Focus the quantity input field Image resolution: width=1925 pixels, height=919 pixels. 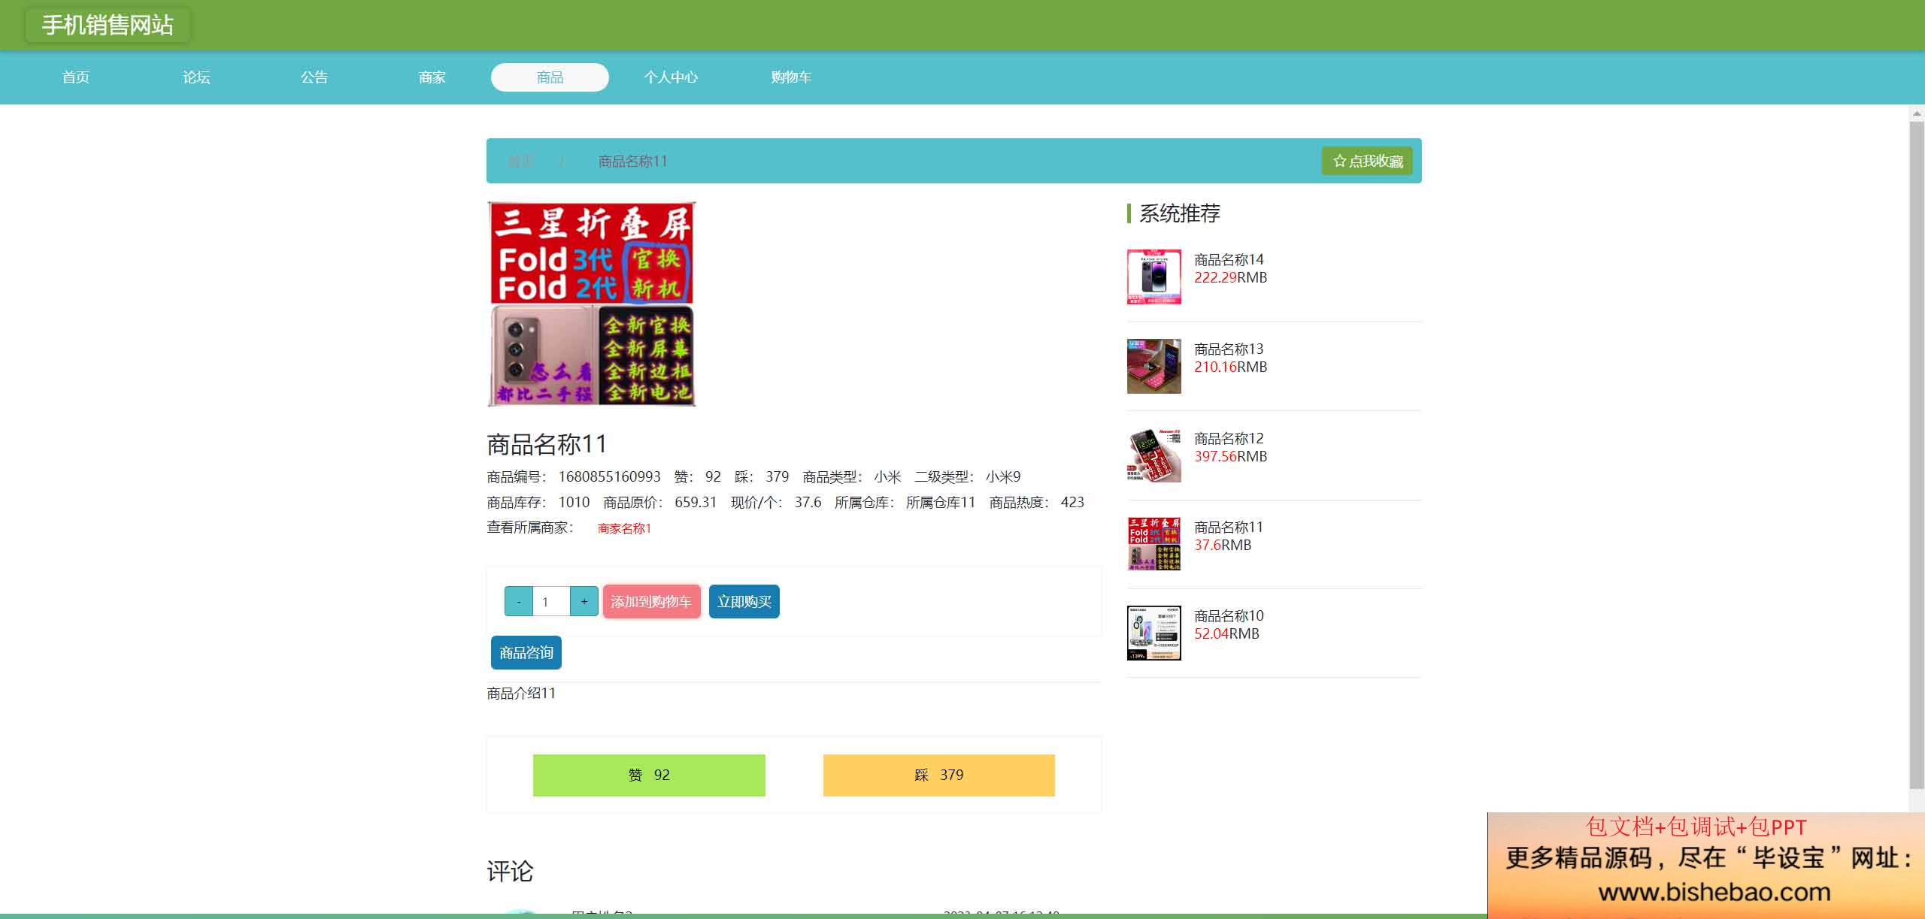point(551,601)
